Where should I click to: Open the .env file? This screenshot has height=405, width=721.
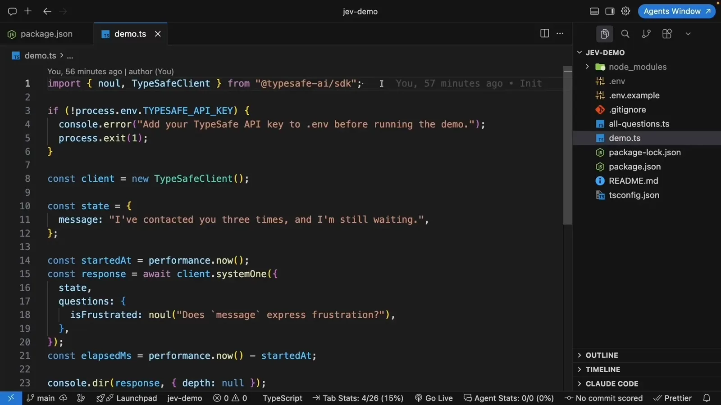click(x=647, y=81)
